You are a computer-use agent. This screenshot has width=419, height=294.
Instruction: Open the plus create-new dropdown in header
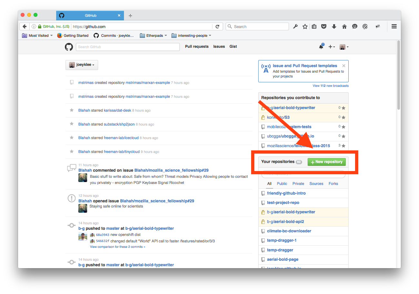[332, 47]
